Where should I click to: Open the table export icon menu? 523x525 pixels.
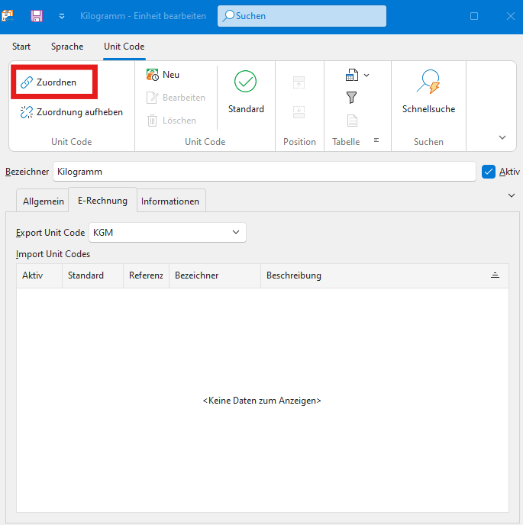(357, 75)
